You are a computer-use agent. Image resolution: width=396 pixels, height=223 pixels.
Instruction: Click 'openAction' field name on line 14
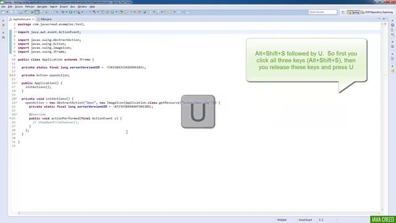pos(59,76)
